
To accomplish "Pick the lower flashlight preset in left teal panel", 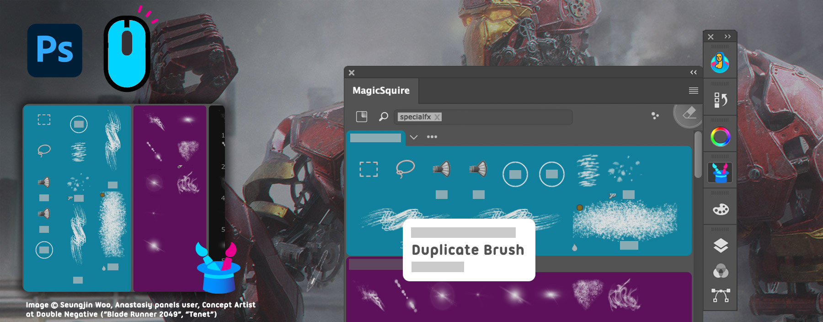I will point(44,214).
